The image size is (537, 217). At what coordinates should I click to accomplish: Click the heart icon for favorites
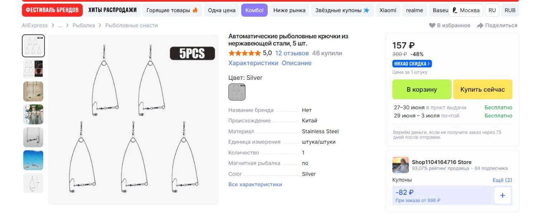coord(432,25)
